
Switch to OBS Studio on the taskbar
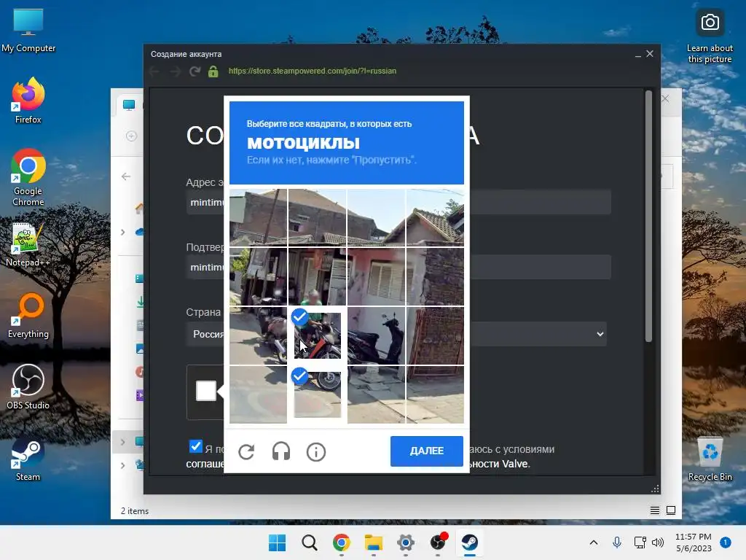coord(438,542)
